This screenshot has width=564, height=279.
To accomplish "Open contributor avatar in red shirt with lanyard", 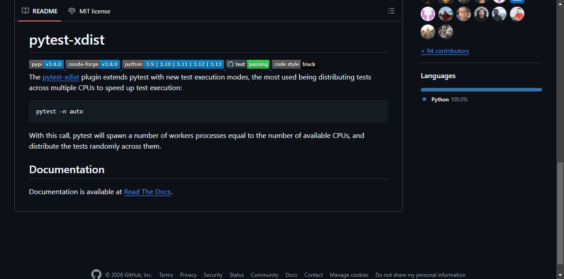I will coord(517,14).
